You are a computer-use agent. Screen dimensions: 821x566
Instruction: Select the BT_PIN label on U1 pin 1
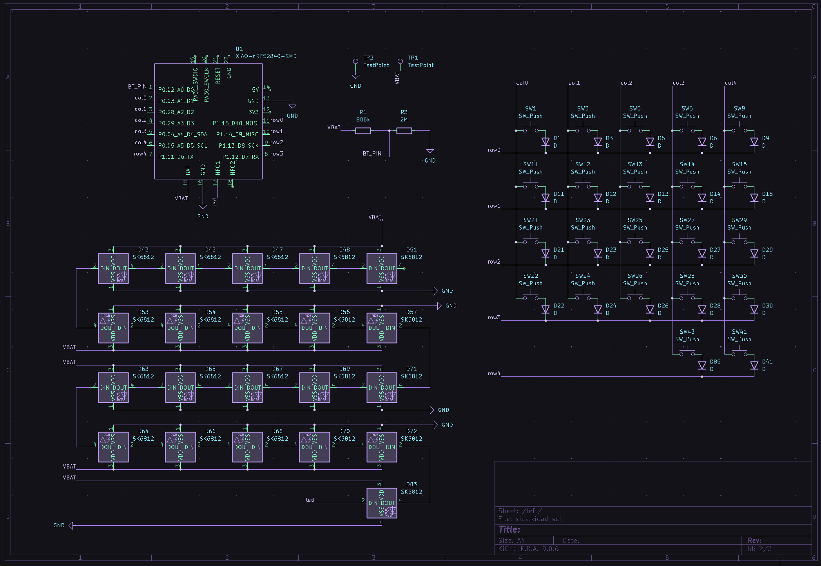tap(137, 87)
